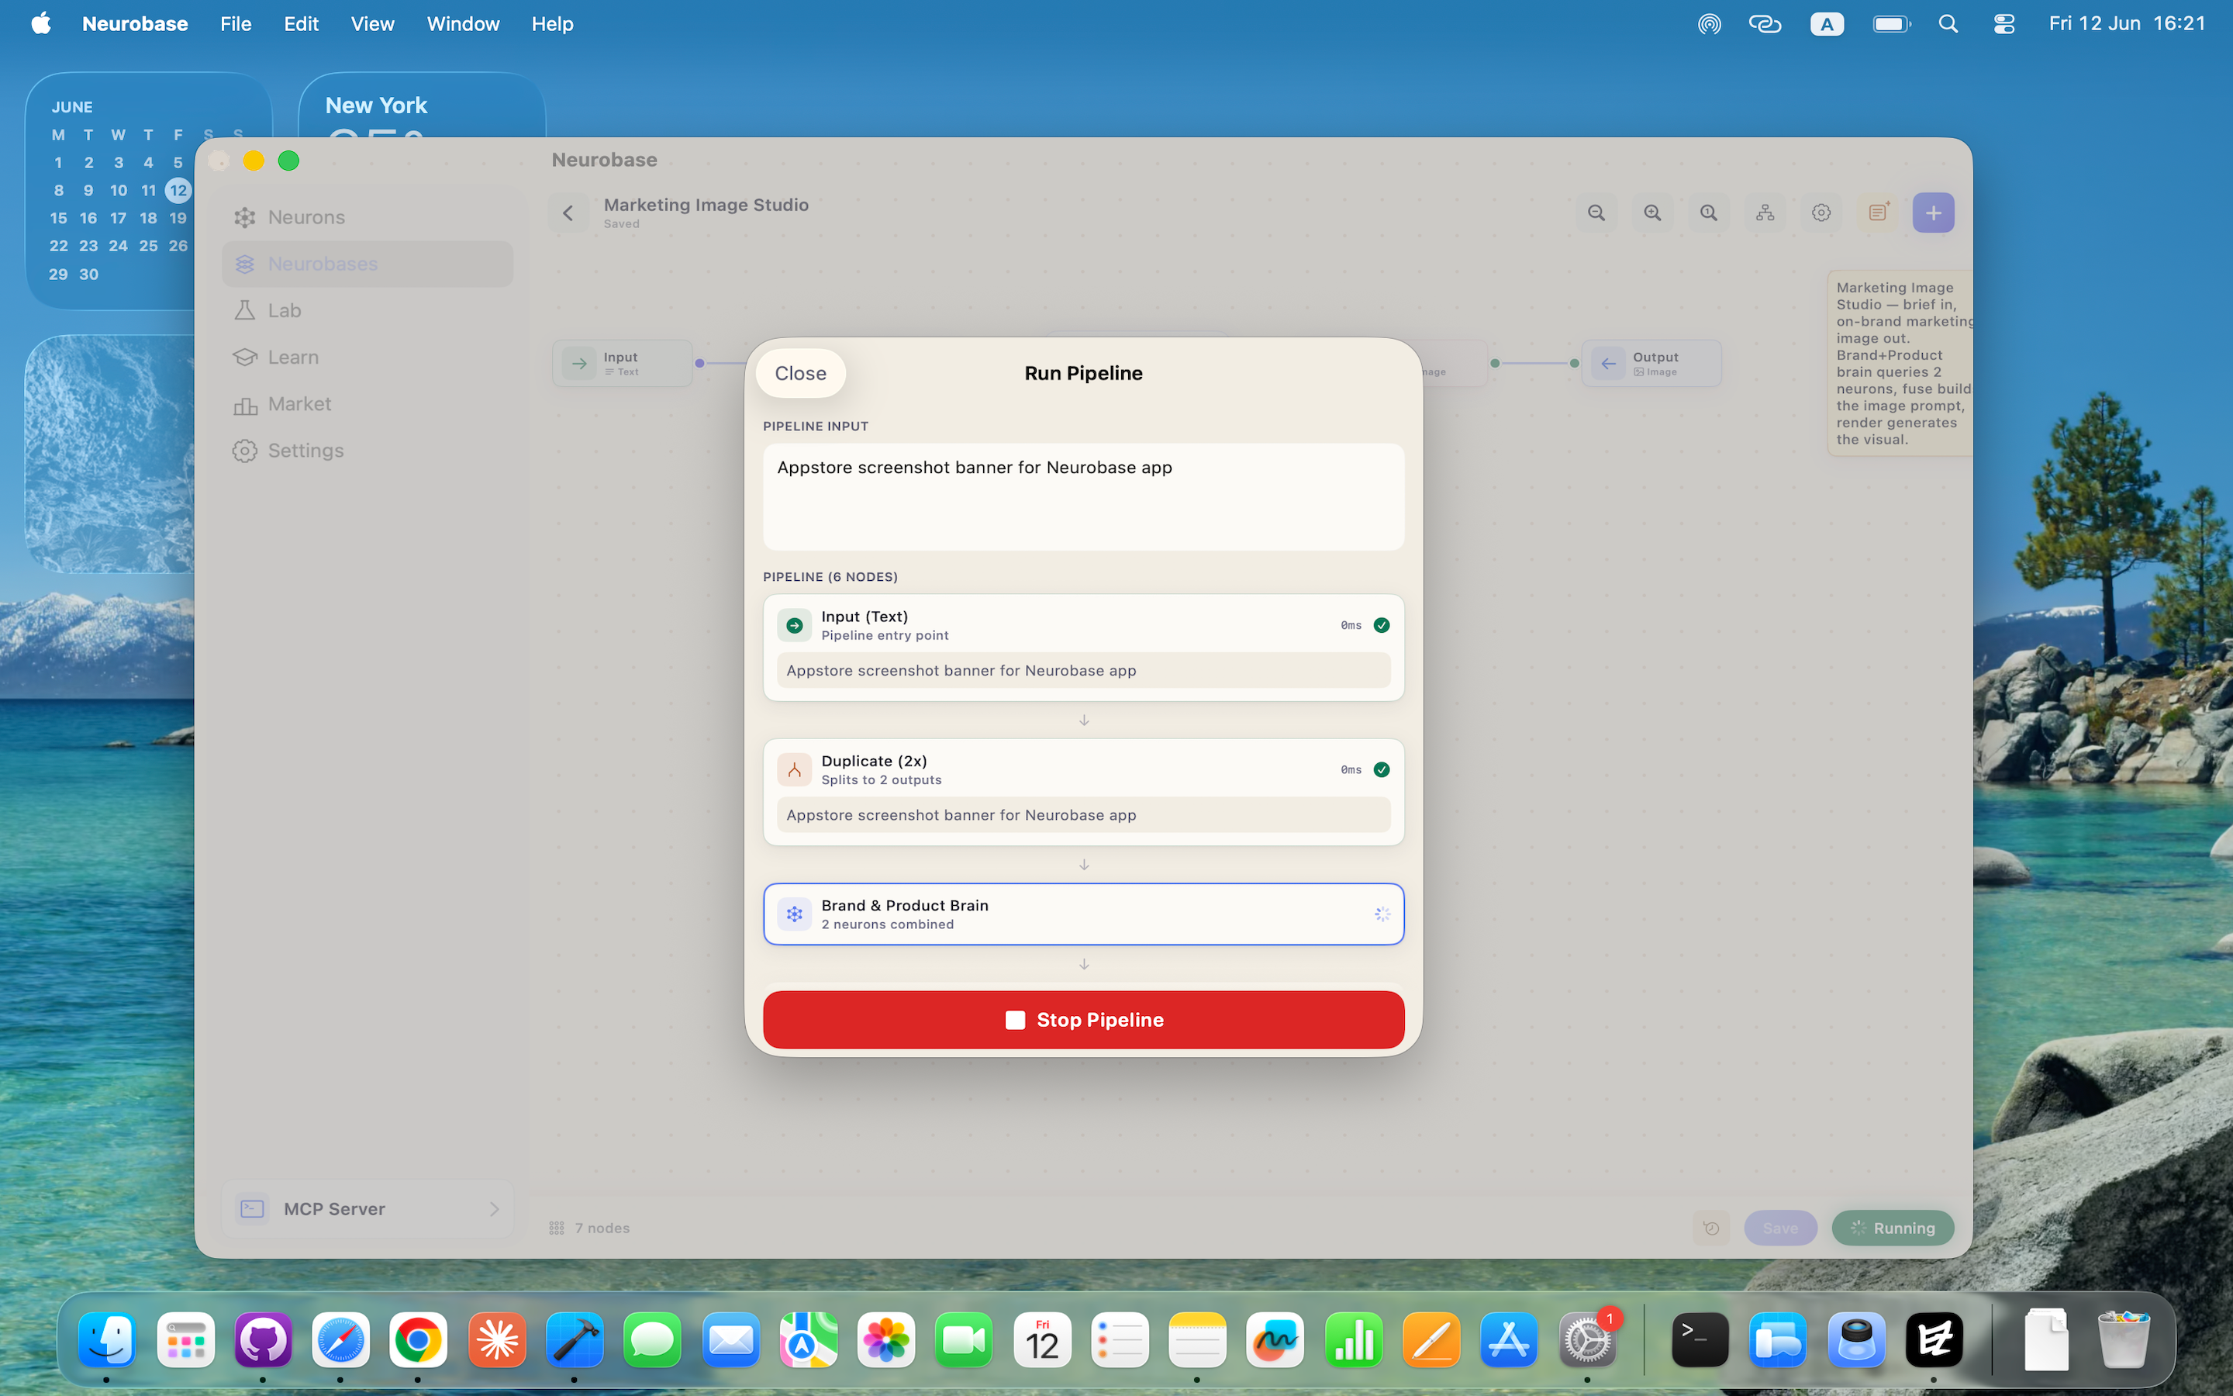Reset canvas zoom to 100%
Viewport: 2233px width, 1396px height.
[x=1708, y=213]
